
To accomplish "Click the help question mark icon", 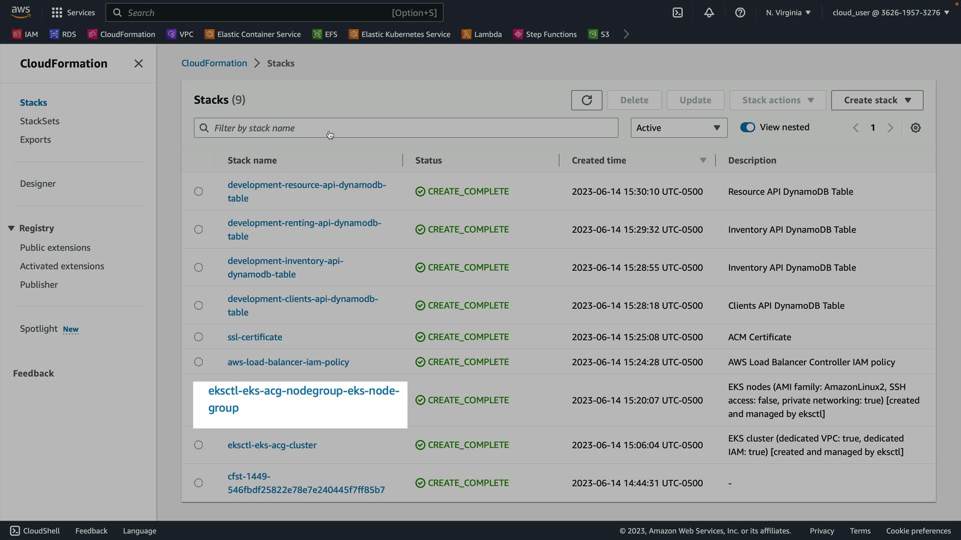I will tap(740, 12).
